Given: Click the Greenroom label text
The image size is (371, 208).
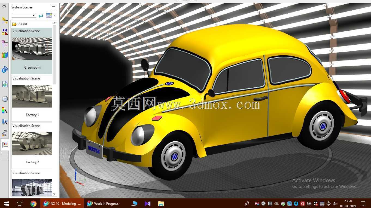Looking at the screenshot, I should 32,68.
